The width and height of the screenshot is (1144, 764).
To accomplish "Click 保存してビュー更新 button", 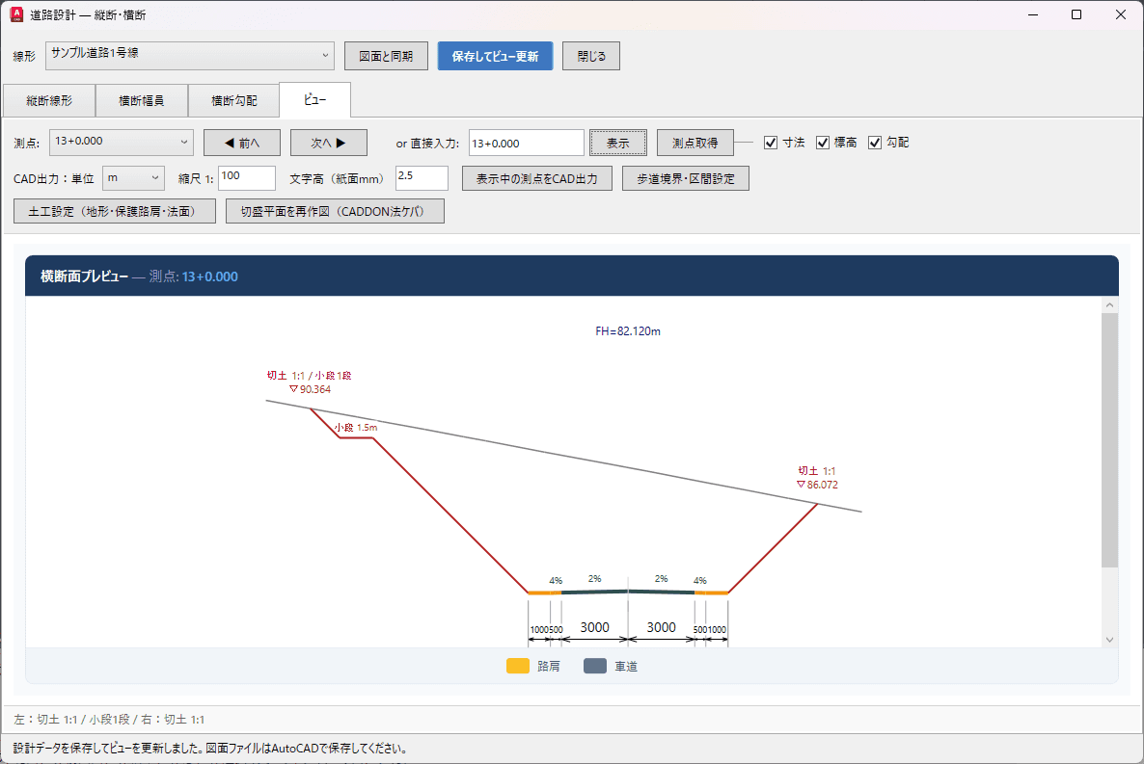I will 496,56.
